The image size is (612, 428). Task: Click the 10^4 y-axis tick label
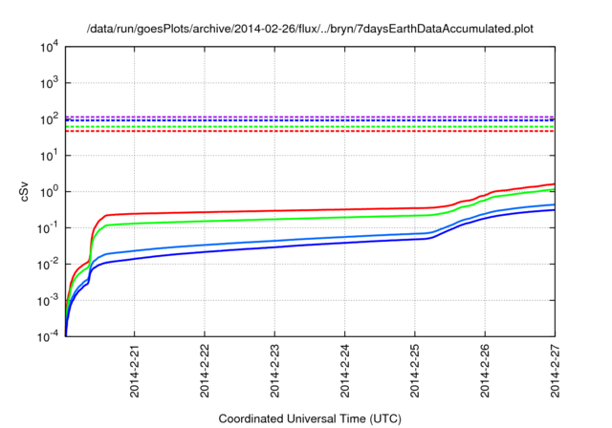point(49,47)
